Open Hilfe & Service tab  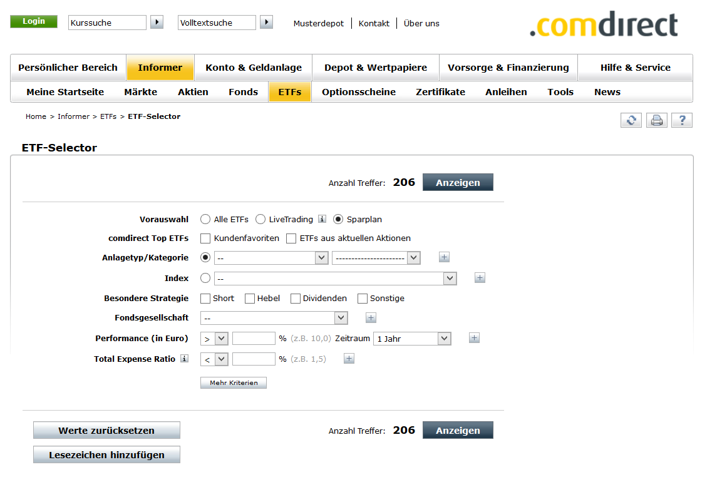tap(635, 68)
